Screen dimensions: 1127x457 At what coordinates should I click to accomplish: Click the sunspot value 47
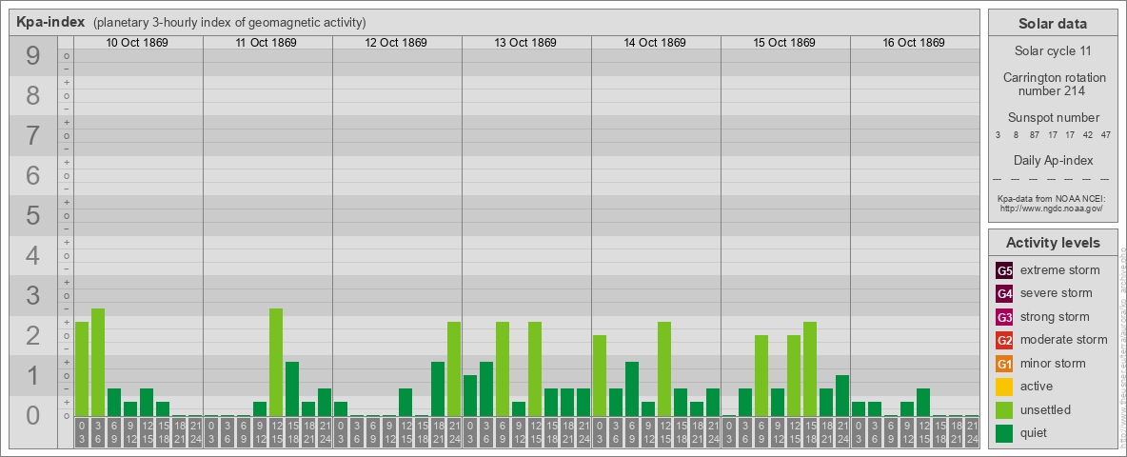click(x=1106, y=134)
